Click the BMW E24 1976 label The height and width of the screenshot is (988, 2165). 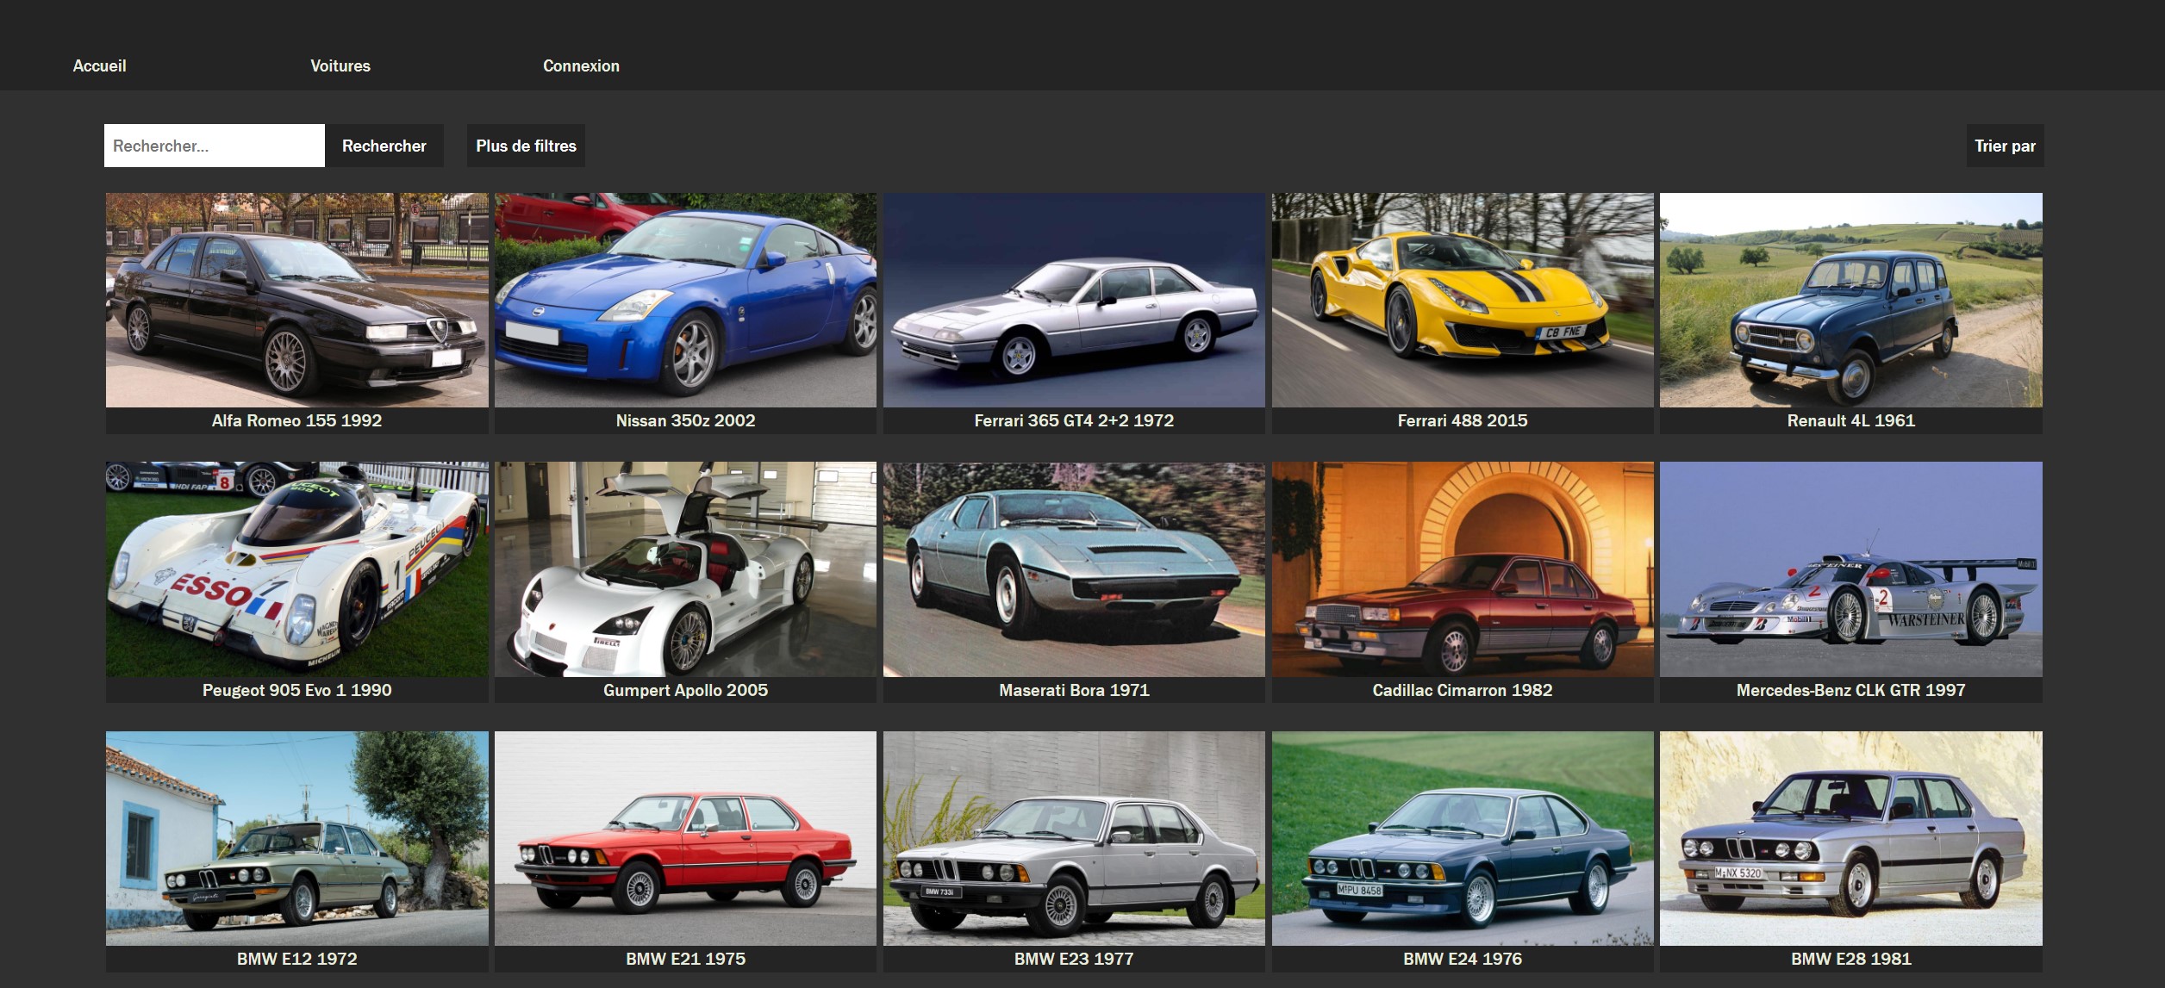1462,959
